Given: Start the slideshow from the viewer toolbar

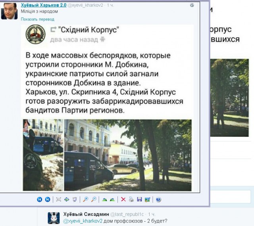Looking at the screenshot, I should pyautogui.click(x=75, y=199).
